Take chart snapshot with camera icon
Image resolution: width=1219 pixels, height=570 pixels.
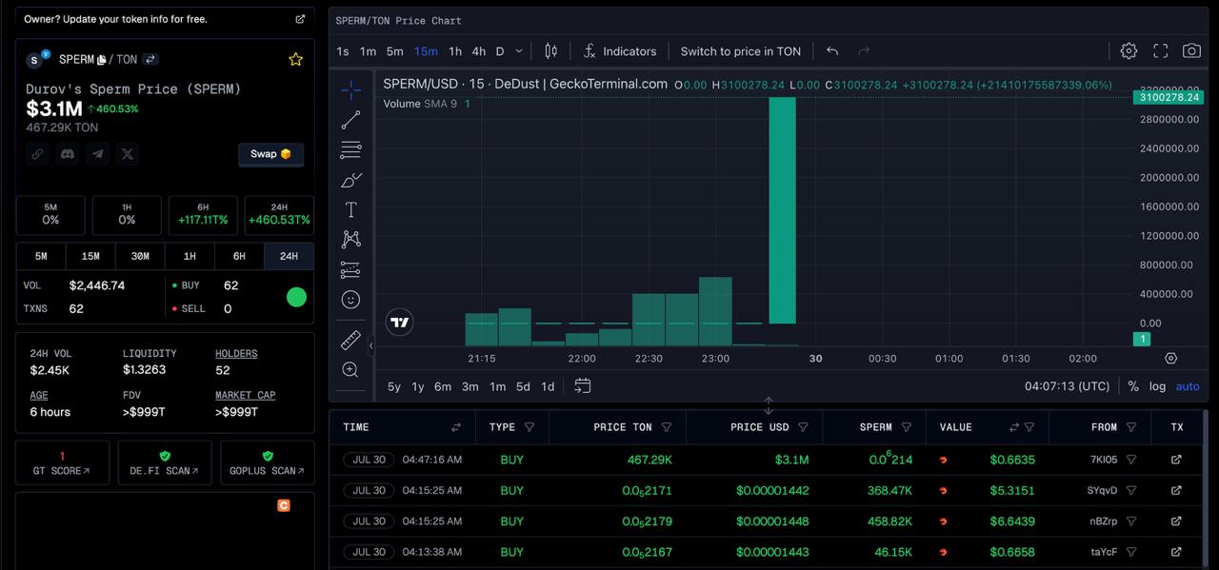[1191, 51]
